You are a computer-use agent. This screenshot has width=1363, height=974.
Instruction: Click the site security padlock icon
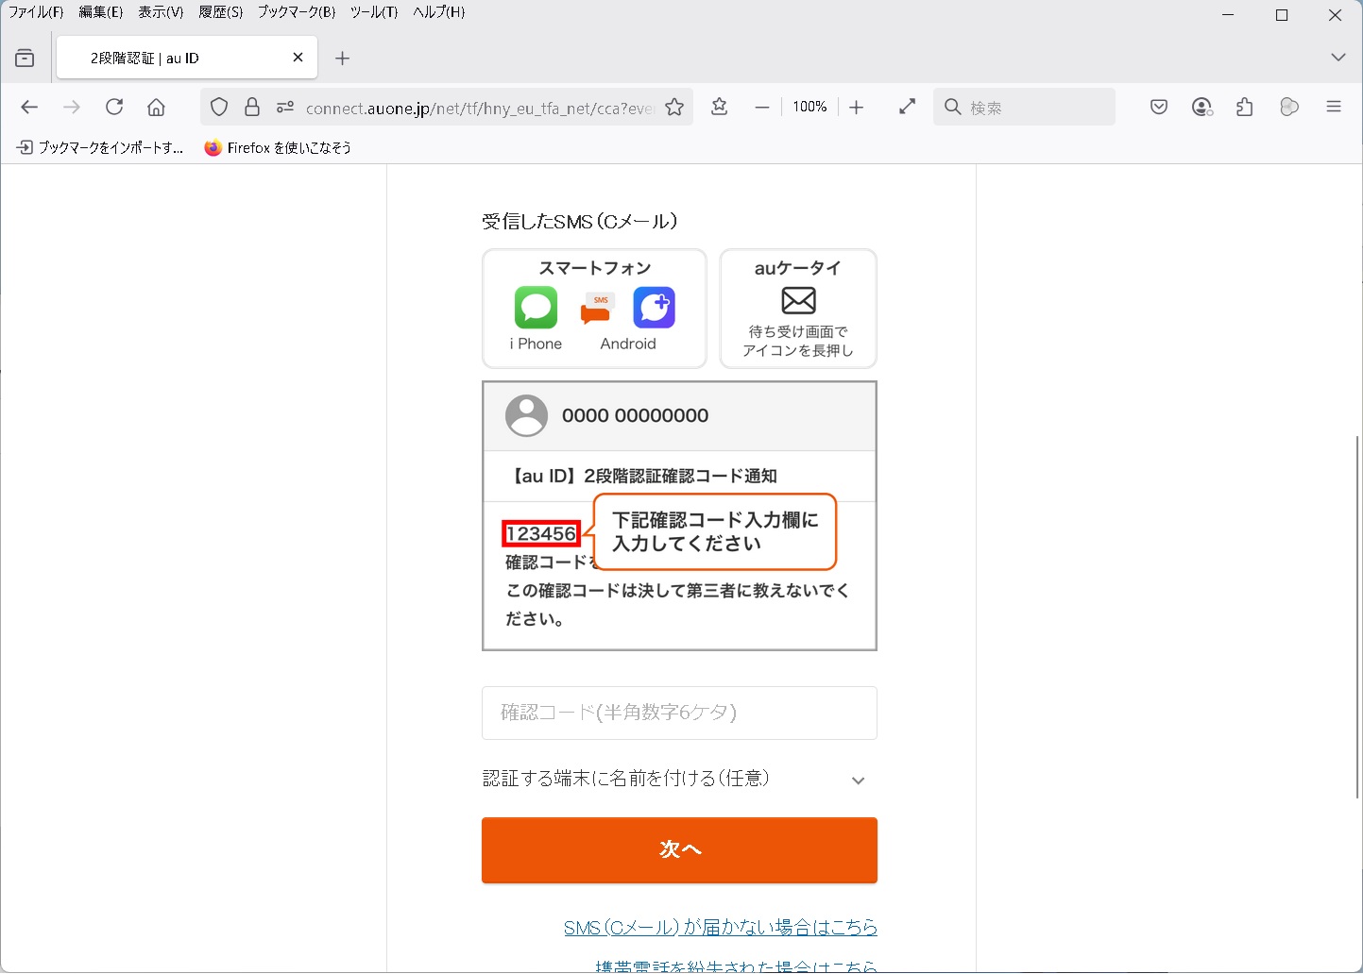252,108
